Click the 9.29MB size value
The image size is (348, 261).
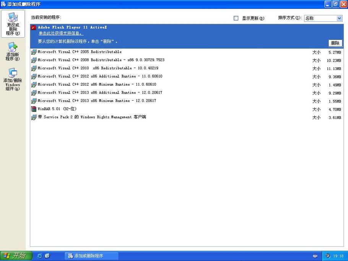[x=335, y=93]
